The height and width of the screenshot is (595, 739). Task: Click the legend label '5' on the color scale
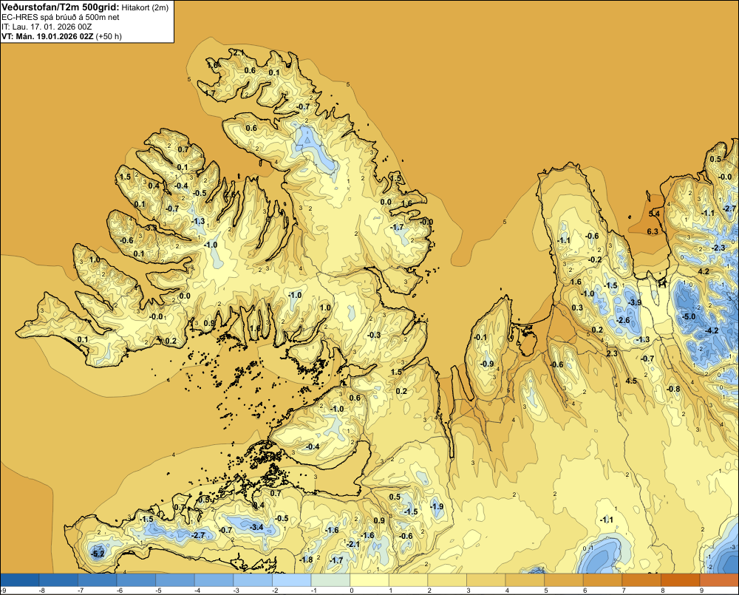coord(546,591)
